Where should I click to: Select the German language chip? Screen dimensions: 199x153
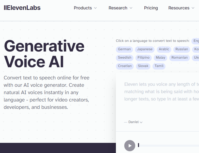point(124,49)
